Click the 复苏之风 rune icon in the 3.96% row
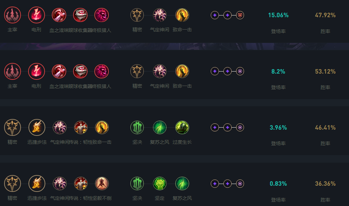The width and height of the screenshot is (349, 206). coord(160,128)
